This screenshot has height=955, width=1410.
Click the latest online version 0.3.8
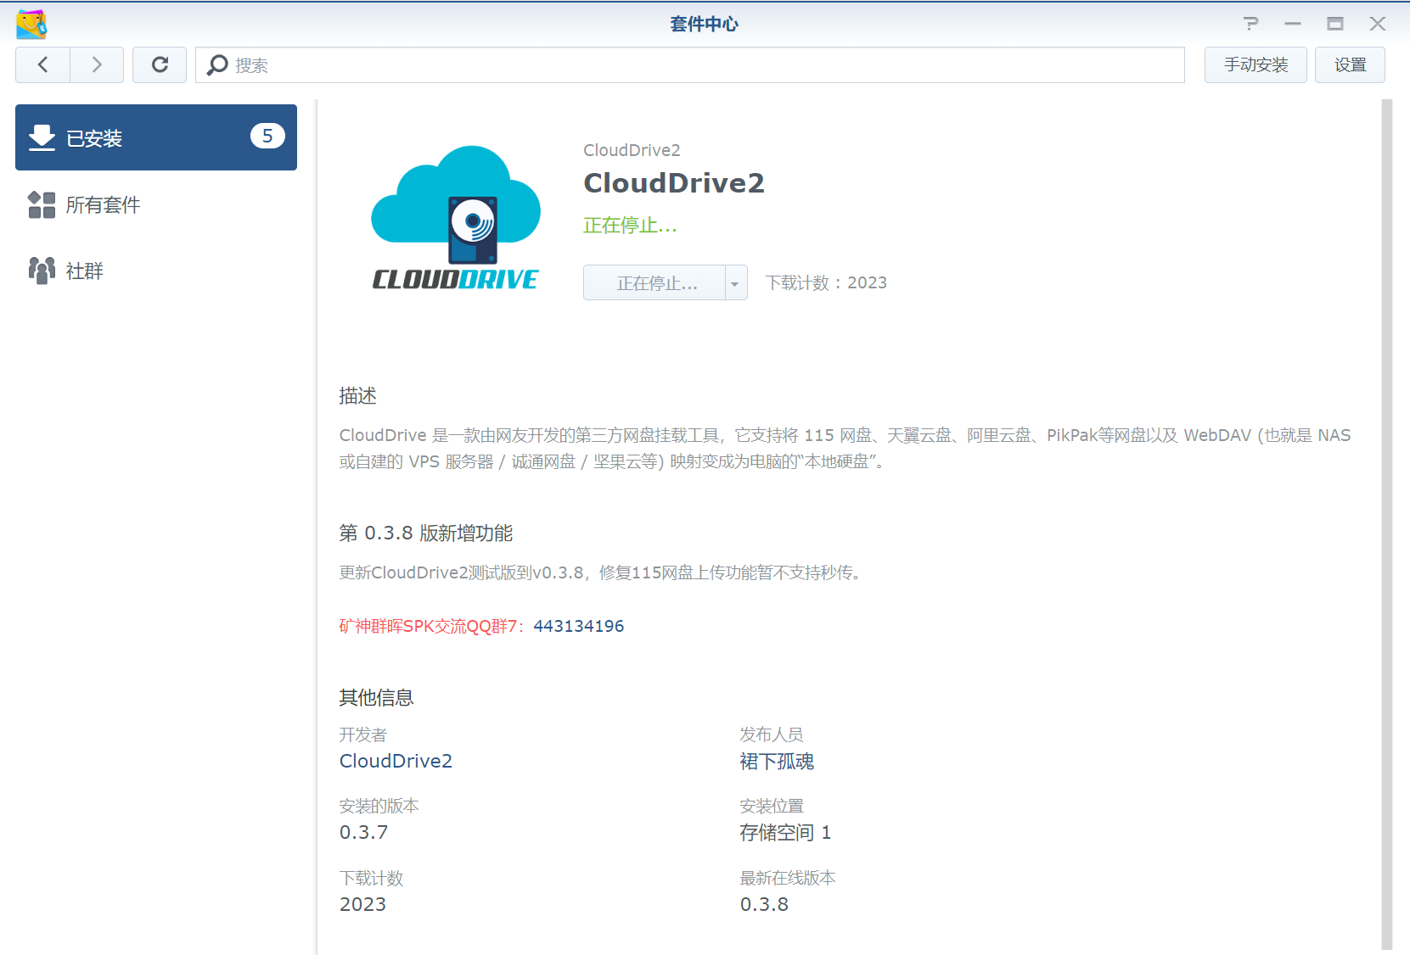point(764,904)
